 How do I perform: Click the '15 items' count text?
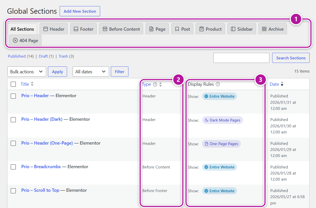coord(302,71)
